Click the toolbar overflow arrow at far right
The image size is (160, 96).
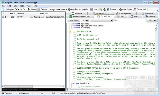click(x=158, y=10)
